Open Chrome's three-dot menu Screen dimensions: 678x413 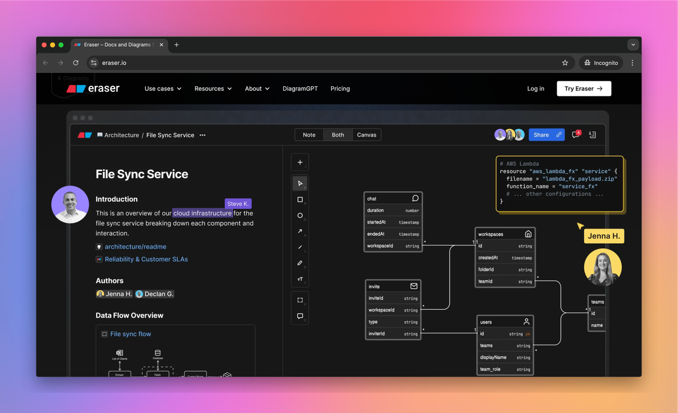point(632,63)
